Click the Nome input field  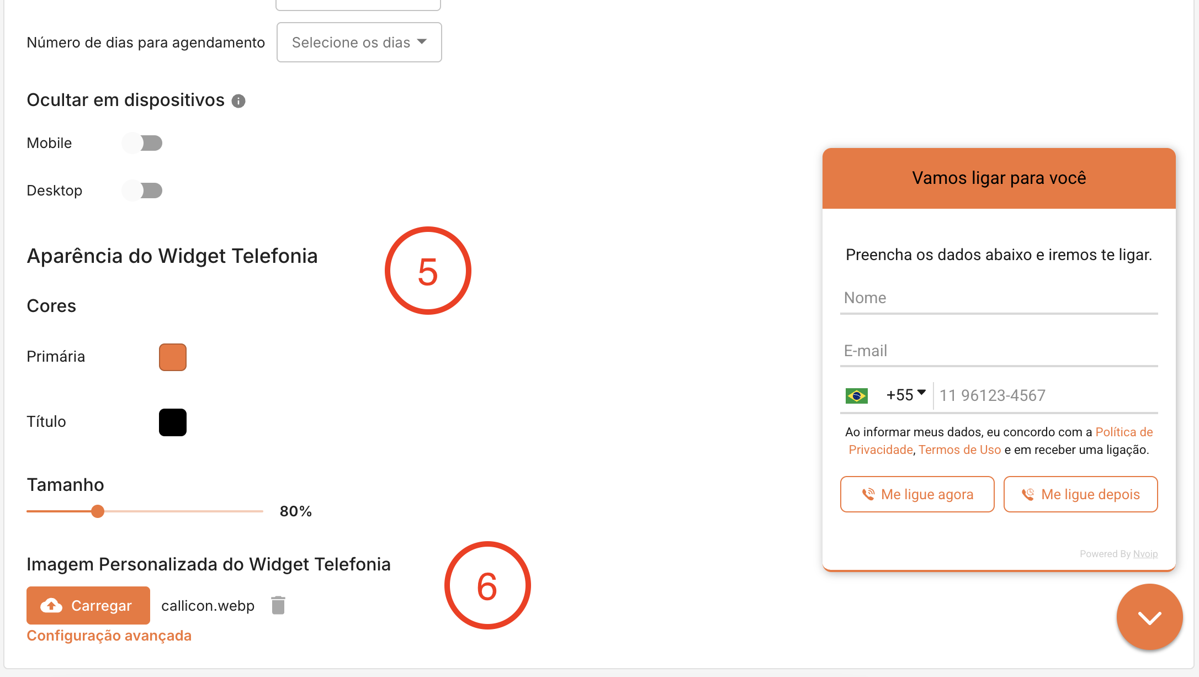coord(999,298)
